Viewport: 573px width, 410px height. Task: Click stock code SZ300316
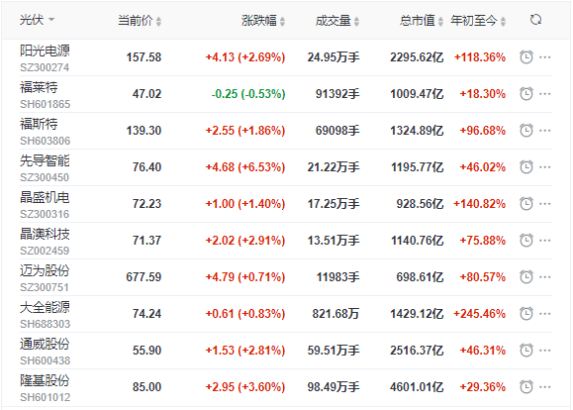point(45,214)
